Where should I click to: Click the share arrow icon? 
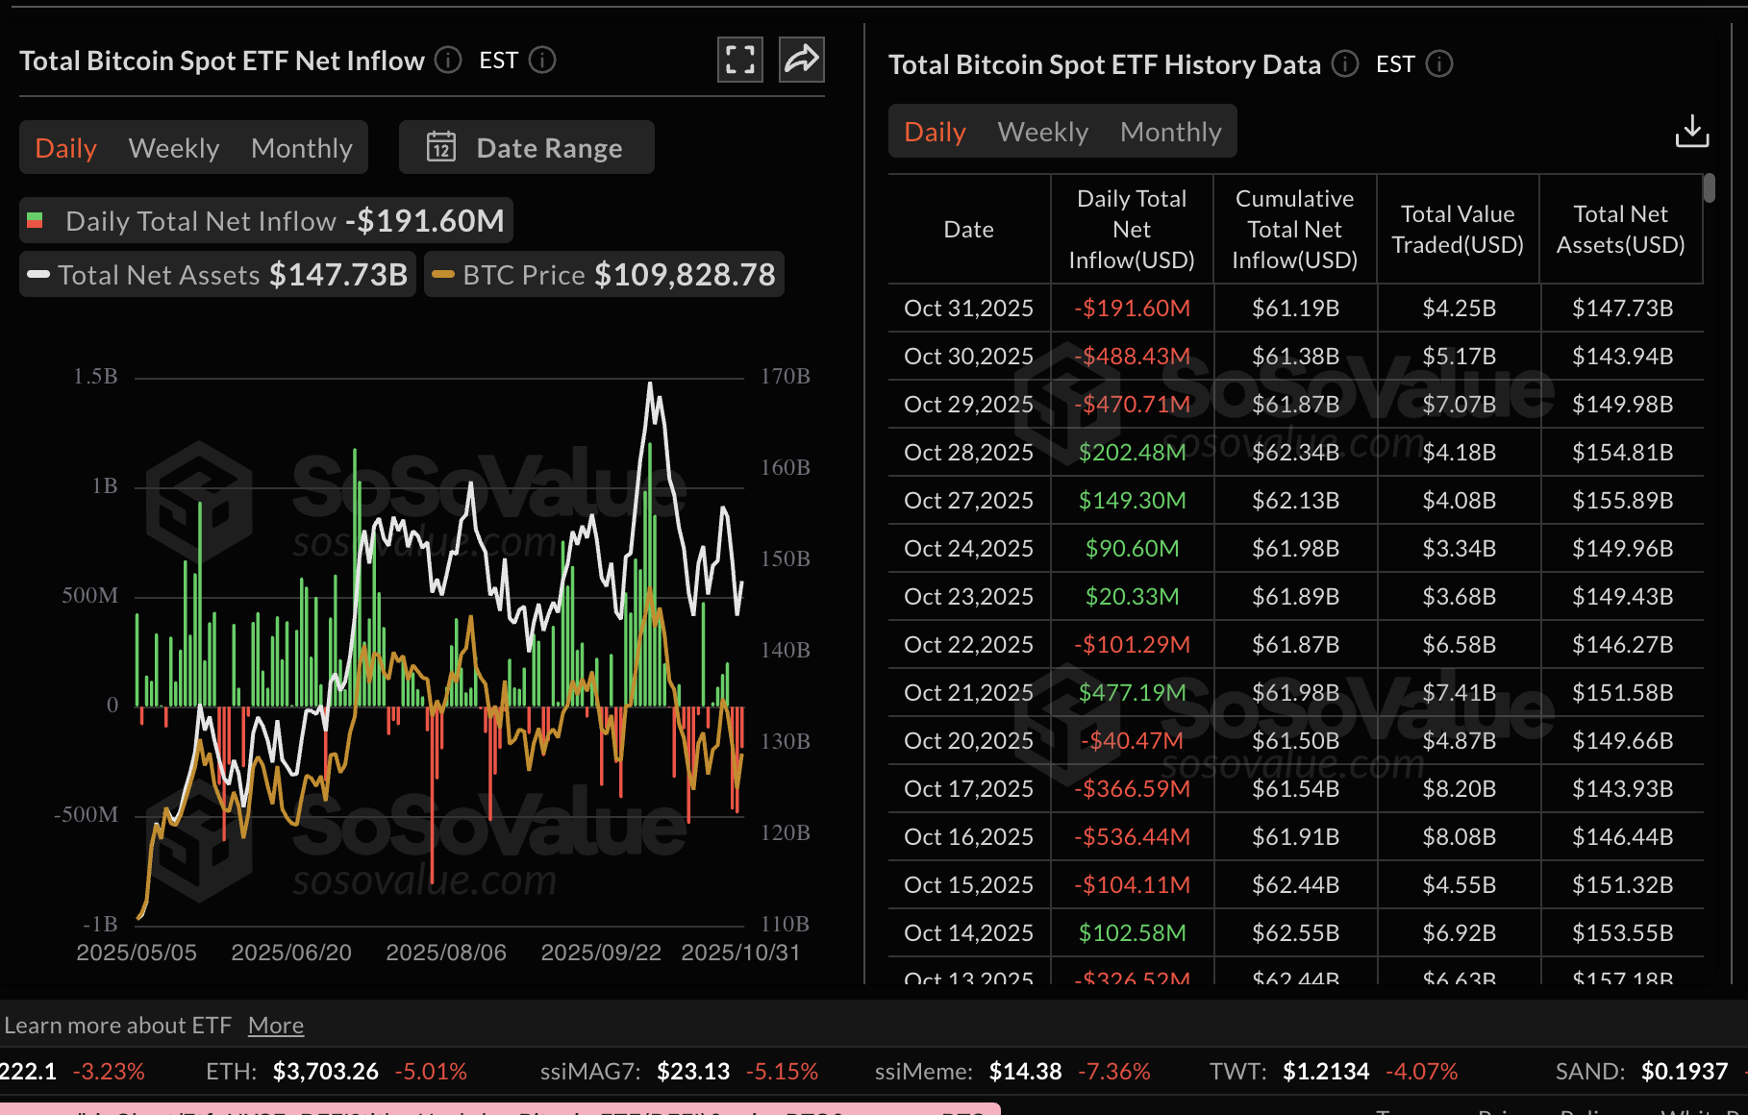(801, 60)
